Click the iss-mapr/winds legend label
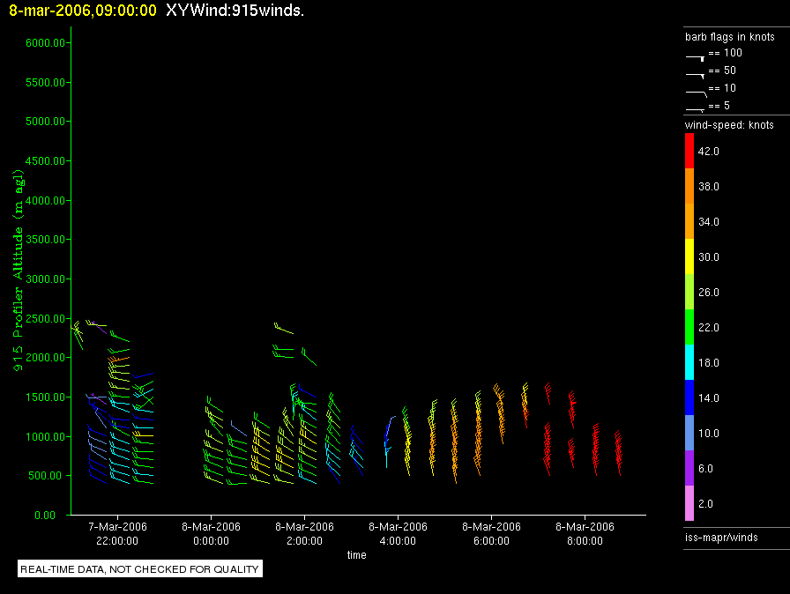The width and height of the screenshot is (790, 594). (x=721, y=537)
